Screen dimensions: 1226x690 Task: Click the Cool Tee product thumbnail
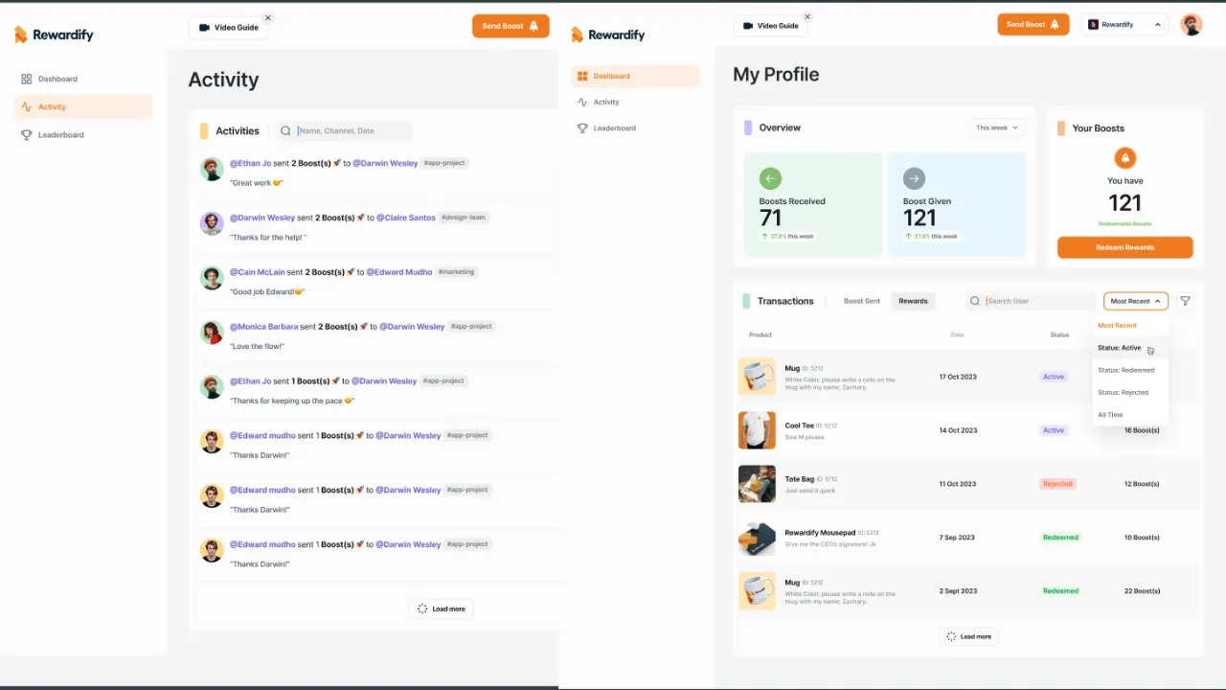click(757, 430)
